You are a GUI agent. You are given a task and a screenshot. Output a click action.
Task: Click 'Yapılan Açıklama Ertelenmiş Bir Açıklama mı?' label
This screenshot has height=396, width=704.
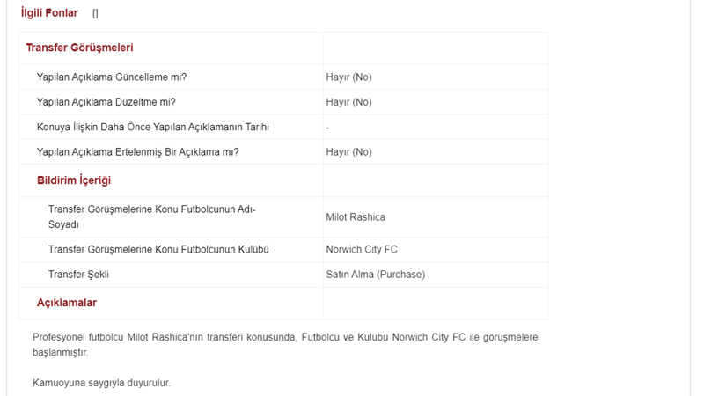(x=138, y=152)
